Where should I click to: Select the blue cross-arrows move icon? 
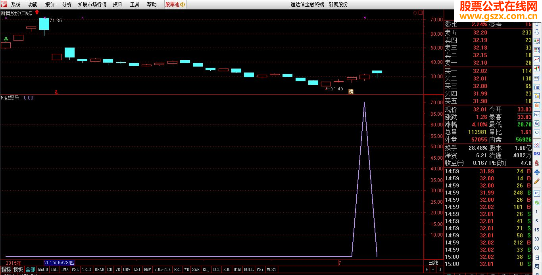[537, 172]
